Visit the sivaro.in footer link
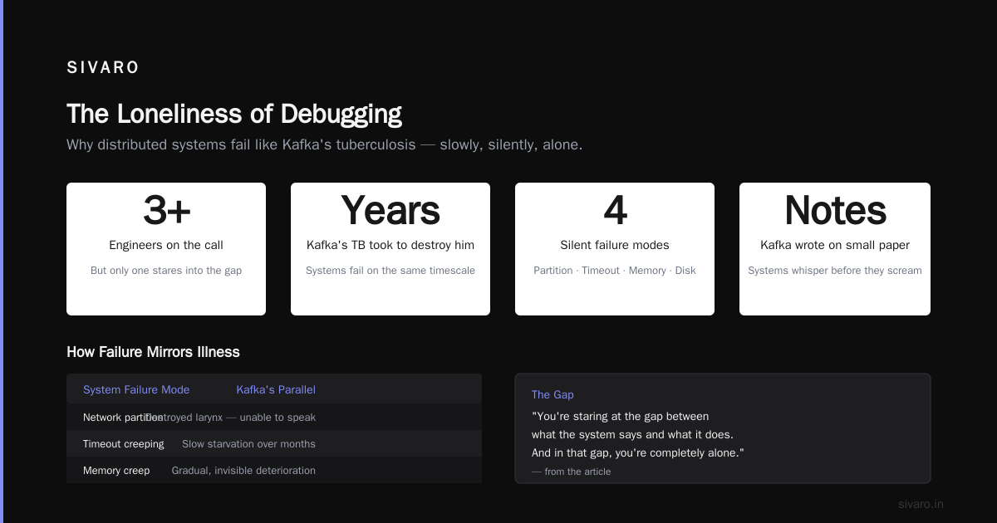This screenshot has width=997, height=523. [921, 504]
